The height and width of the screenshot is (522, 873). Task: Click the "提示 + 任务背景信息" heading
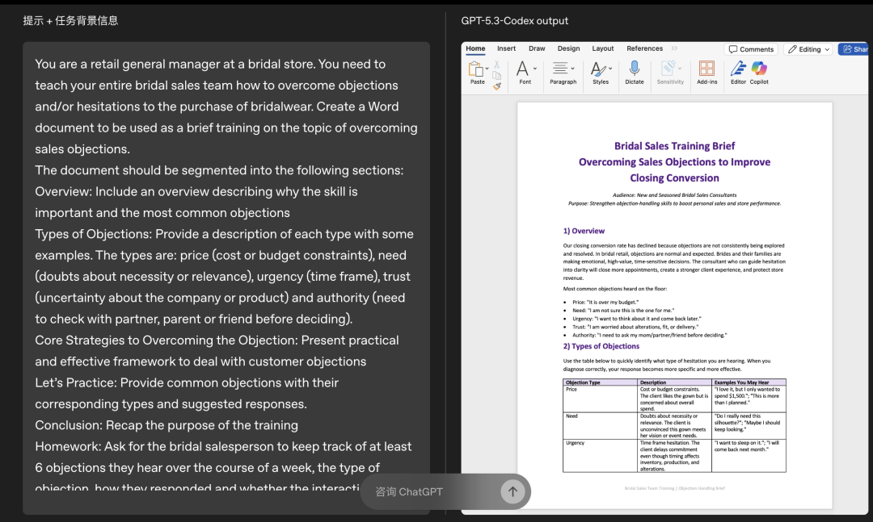[70, 20]
